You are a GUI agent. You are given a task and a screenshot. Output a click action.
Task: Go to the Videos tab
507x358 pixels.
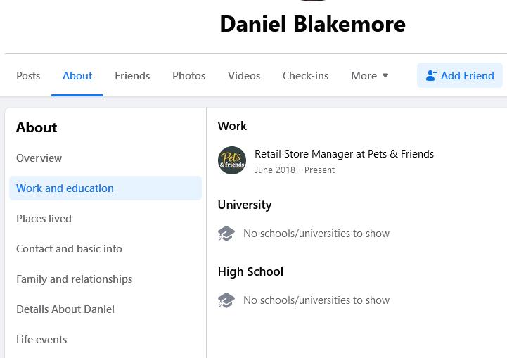pos(244,76)
